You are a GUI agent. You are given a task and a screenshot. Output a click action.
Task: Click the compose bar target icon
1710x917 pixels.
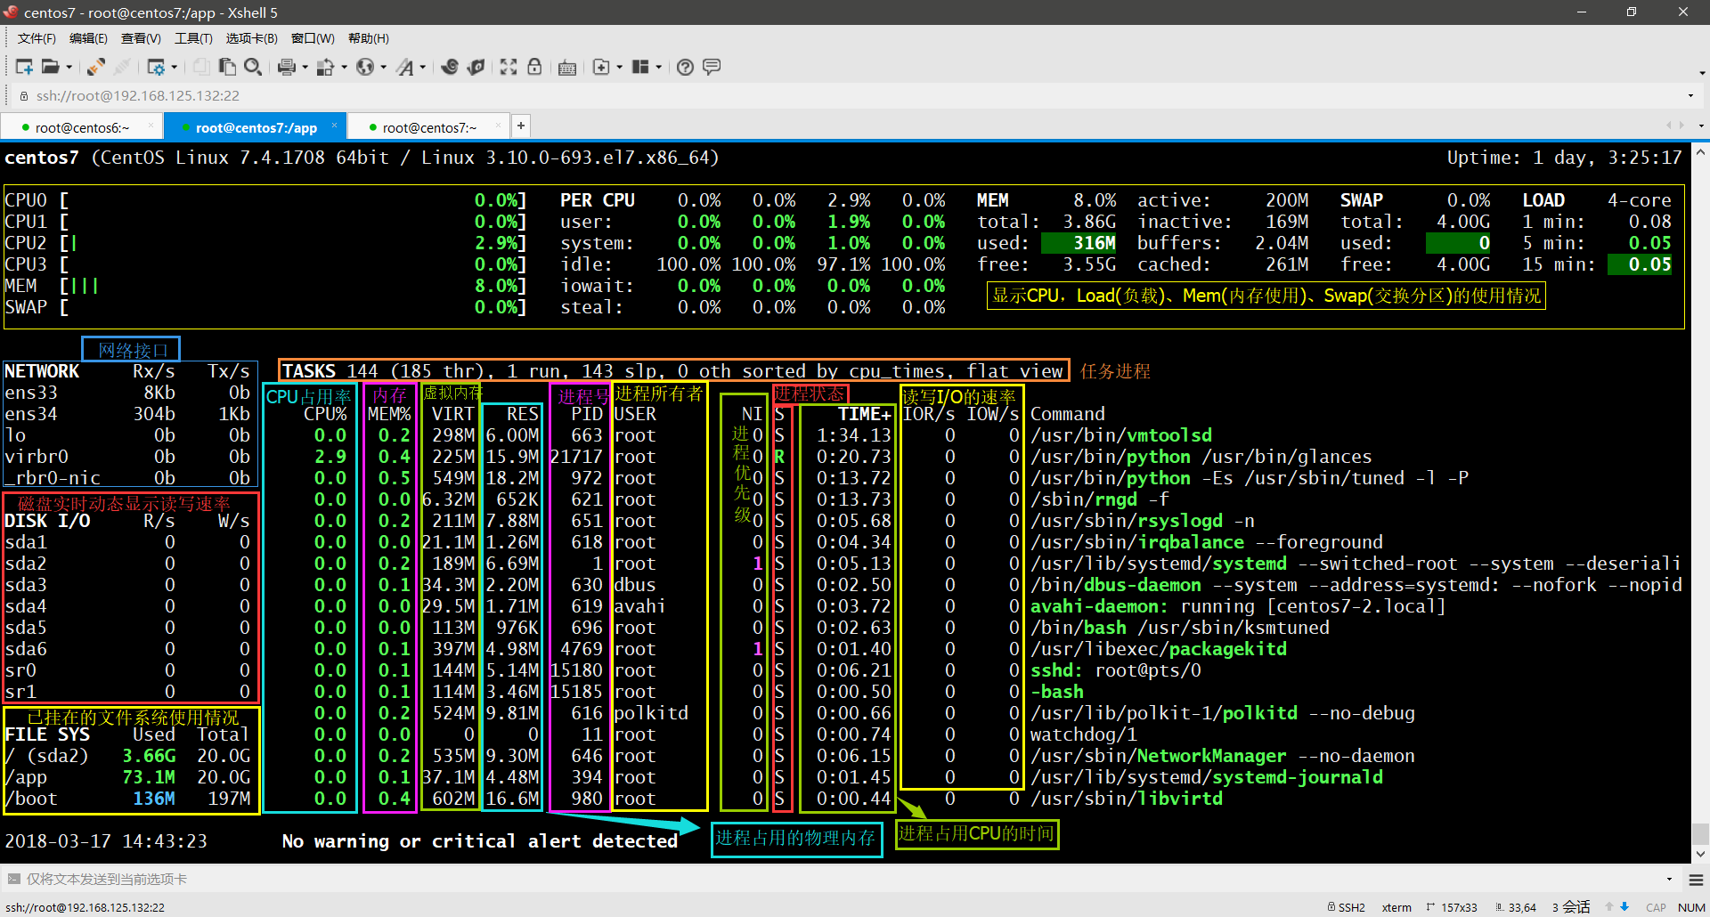click(x=13, y=879)
